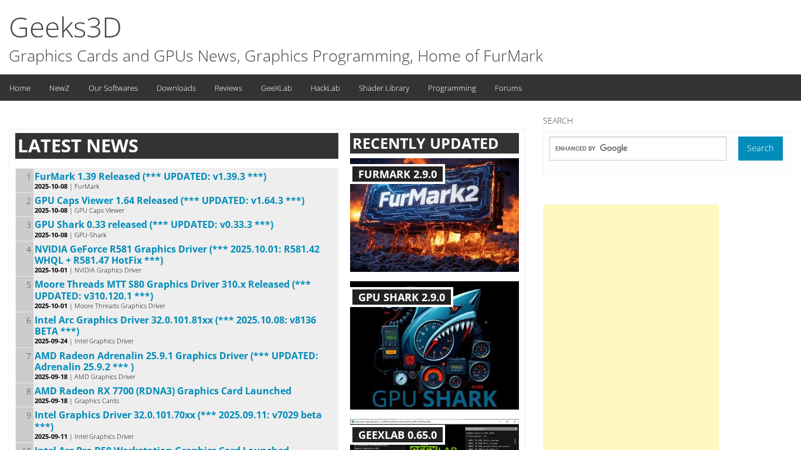Screen dimensions: 801x450
Task: Click the Geeks3D site title
Action: (x=65, y=27)
